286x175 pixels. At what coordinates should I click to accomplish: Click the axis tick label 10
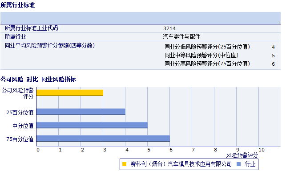click(262, 150)
